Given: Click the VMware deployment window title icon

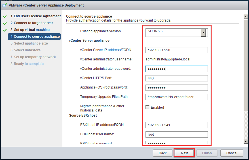Looking at the screenshot, I should pyautogui.click(x=5, y=5).
